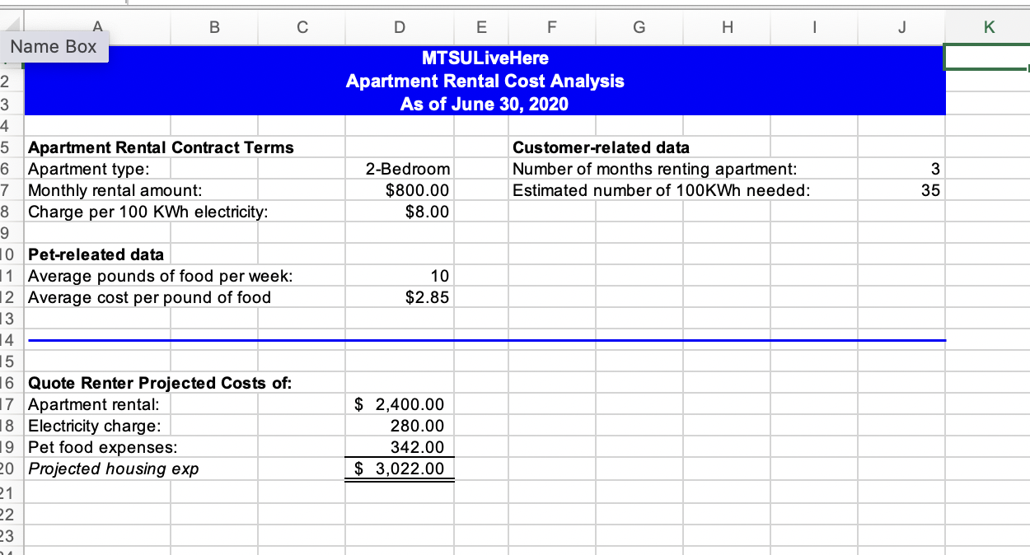Select the $2.85 cost cell
This screenshot has width=1030, height=555.
tap(399, 297)
